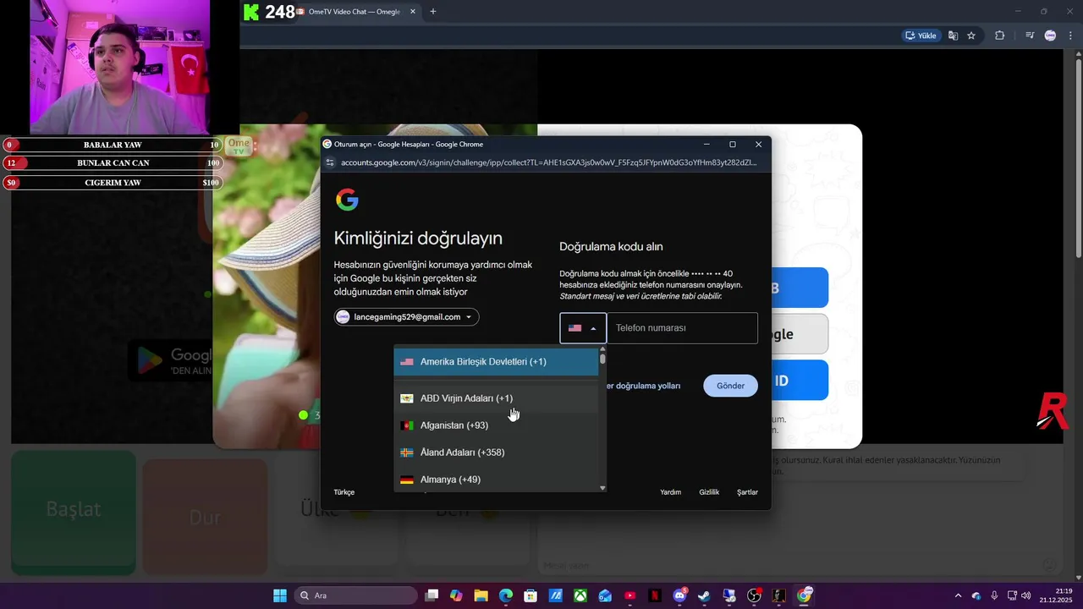1083x609 pixels.
Task: Click the country list scrollbar up arrow
Action: tap(602, 348)
